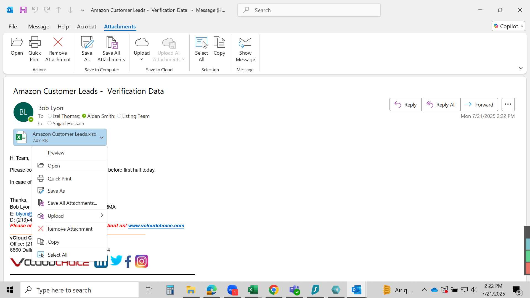Expand the Amazon Customer Leads.xlsx attachment dropdown

coord(102,137)
